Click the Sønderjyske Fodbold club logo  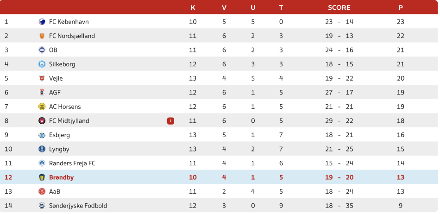coord(42,206)
